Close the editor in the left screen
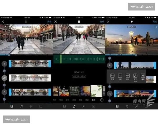This screenshot has width=158, height=126. pyautogui.click(x=3, y=22)
